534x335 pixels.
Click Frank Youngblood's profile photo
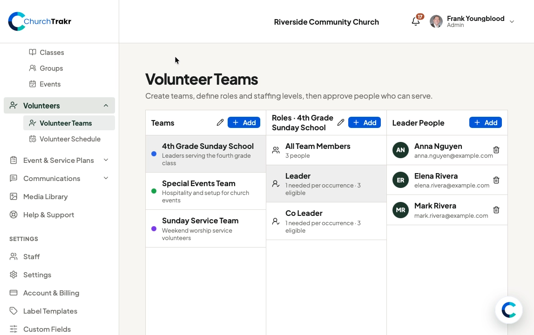(436, 21)
